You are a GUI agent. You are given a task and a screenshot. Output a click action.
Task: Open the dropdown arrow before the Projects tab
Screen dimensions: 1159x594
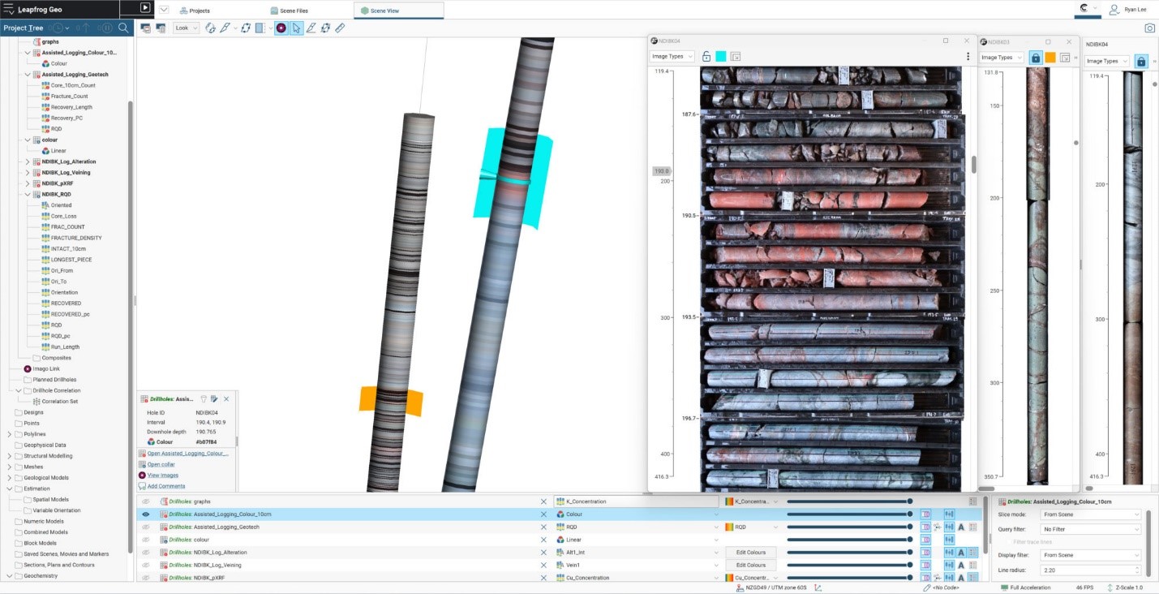pyautogui.click(x=164, y=10)
